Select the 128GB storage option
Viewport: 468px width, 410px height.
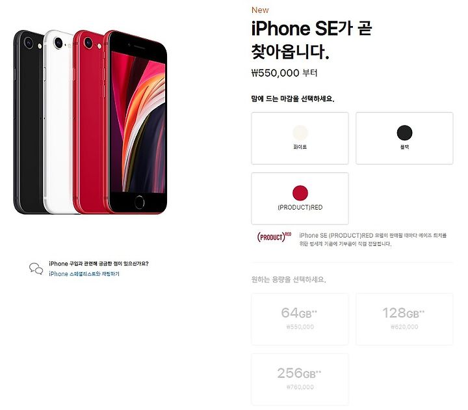pos(404,319)
